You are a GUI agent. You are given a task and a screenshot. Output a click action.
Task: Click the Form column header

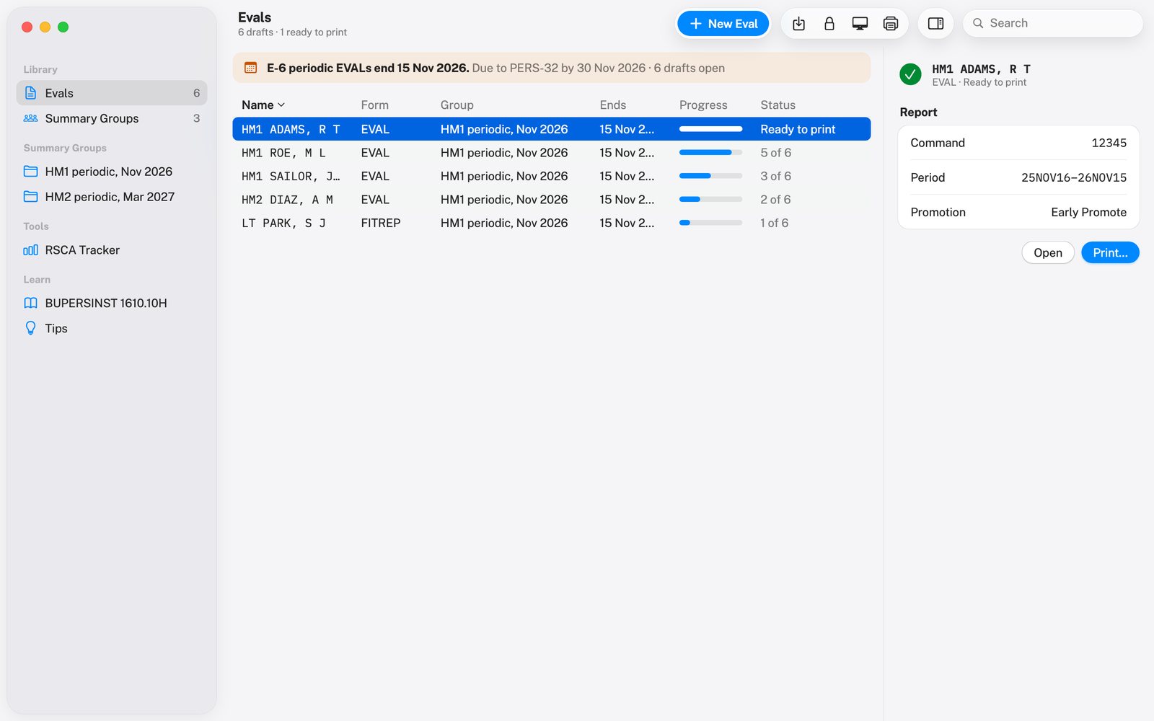(374, 105)
